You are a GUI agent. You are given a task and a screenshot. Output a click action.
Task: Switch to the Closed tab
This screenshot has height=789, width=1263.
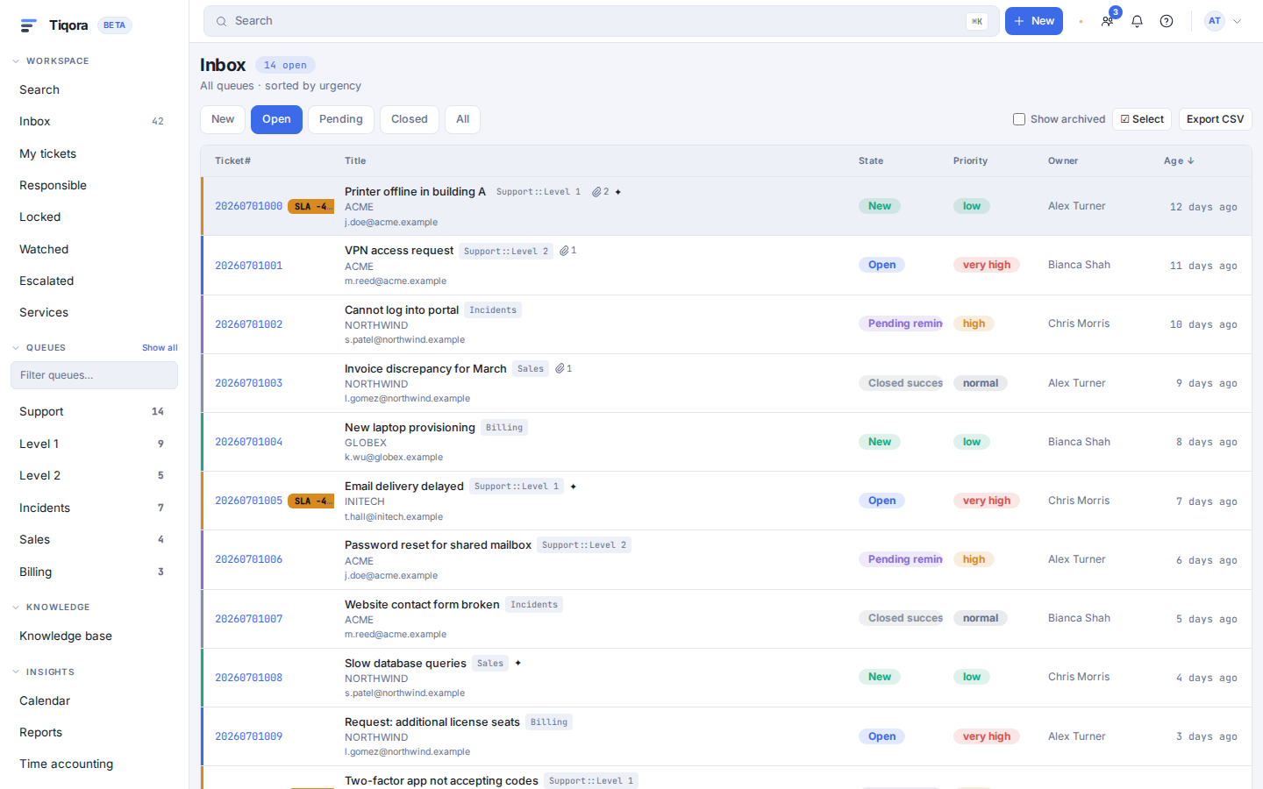point(410,119)
